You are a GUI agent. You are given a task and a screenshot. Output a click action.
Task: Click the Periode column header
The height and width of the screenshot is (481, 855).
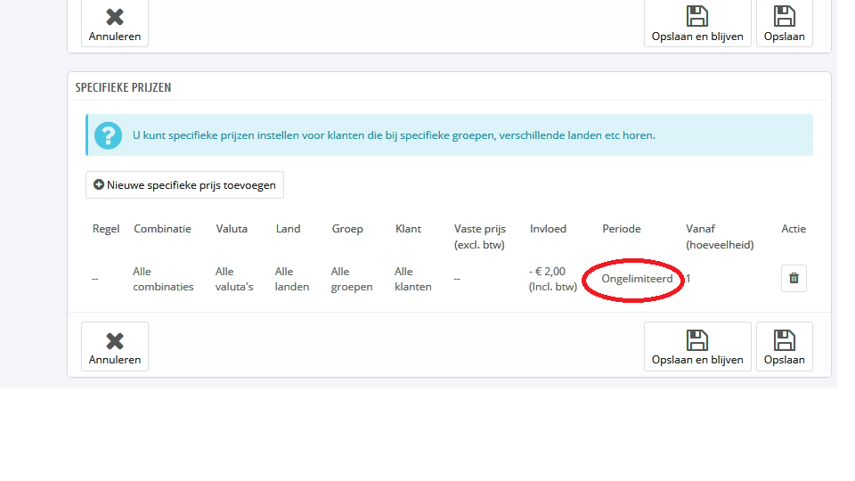622,229
